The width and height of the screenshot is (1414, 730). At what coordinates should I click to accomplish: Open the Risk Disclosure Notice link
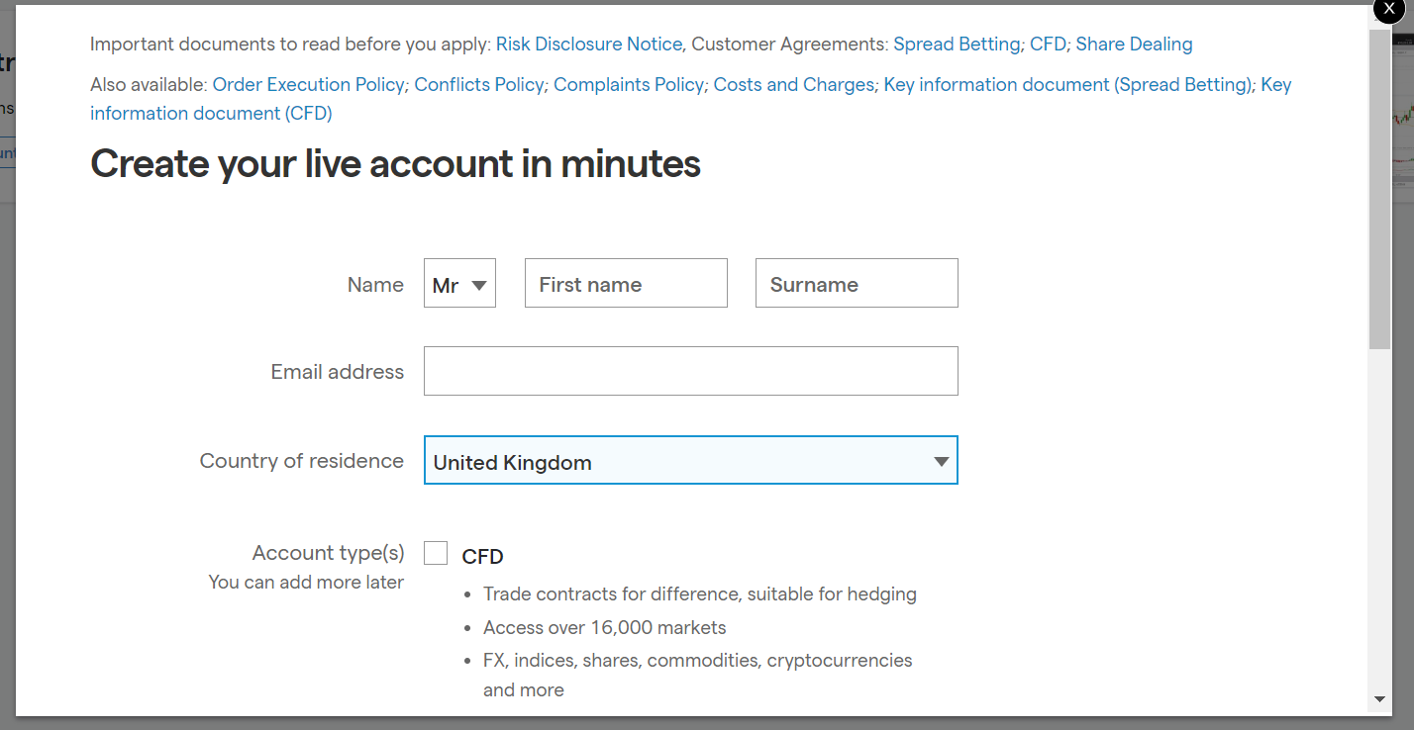588,45
